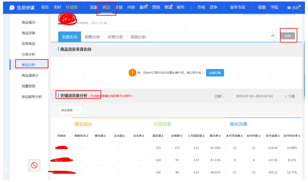Sort by 跳失率 column arrows

point(220,136)
